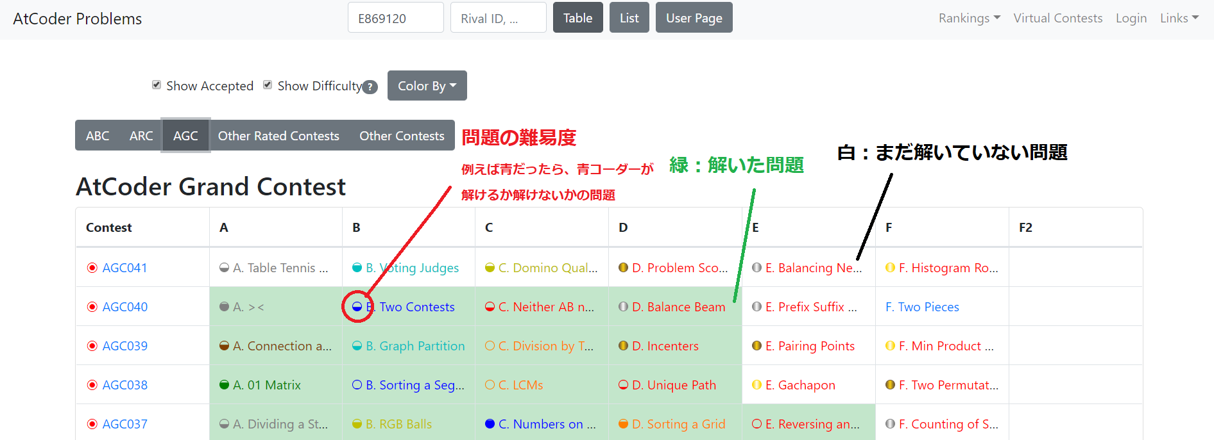The image size is (1214, 440).
Task: Click the AGC037 contest red circle icon
Action: 92,424
